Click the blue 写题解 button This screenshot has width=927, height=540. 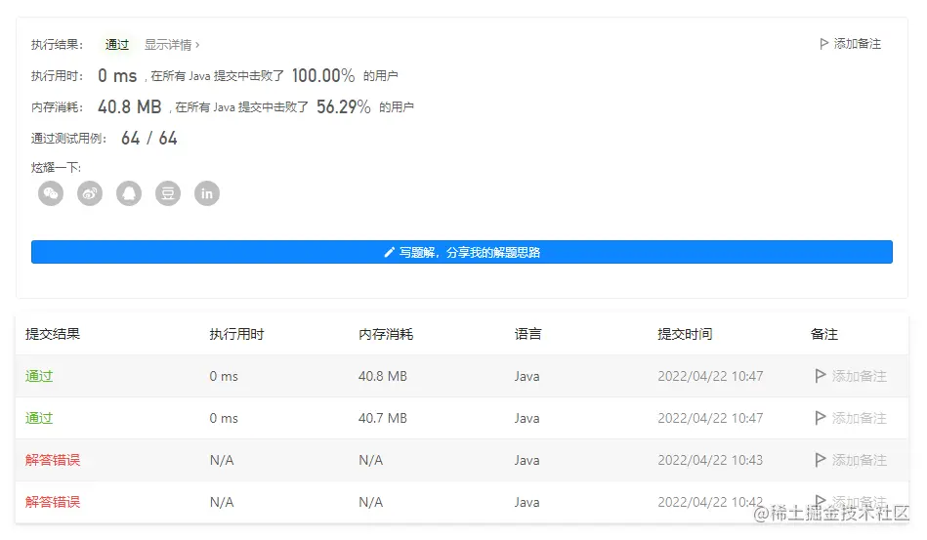tap(462, 252)
